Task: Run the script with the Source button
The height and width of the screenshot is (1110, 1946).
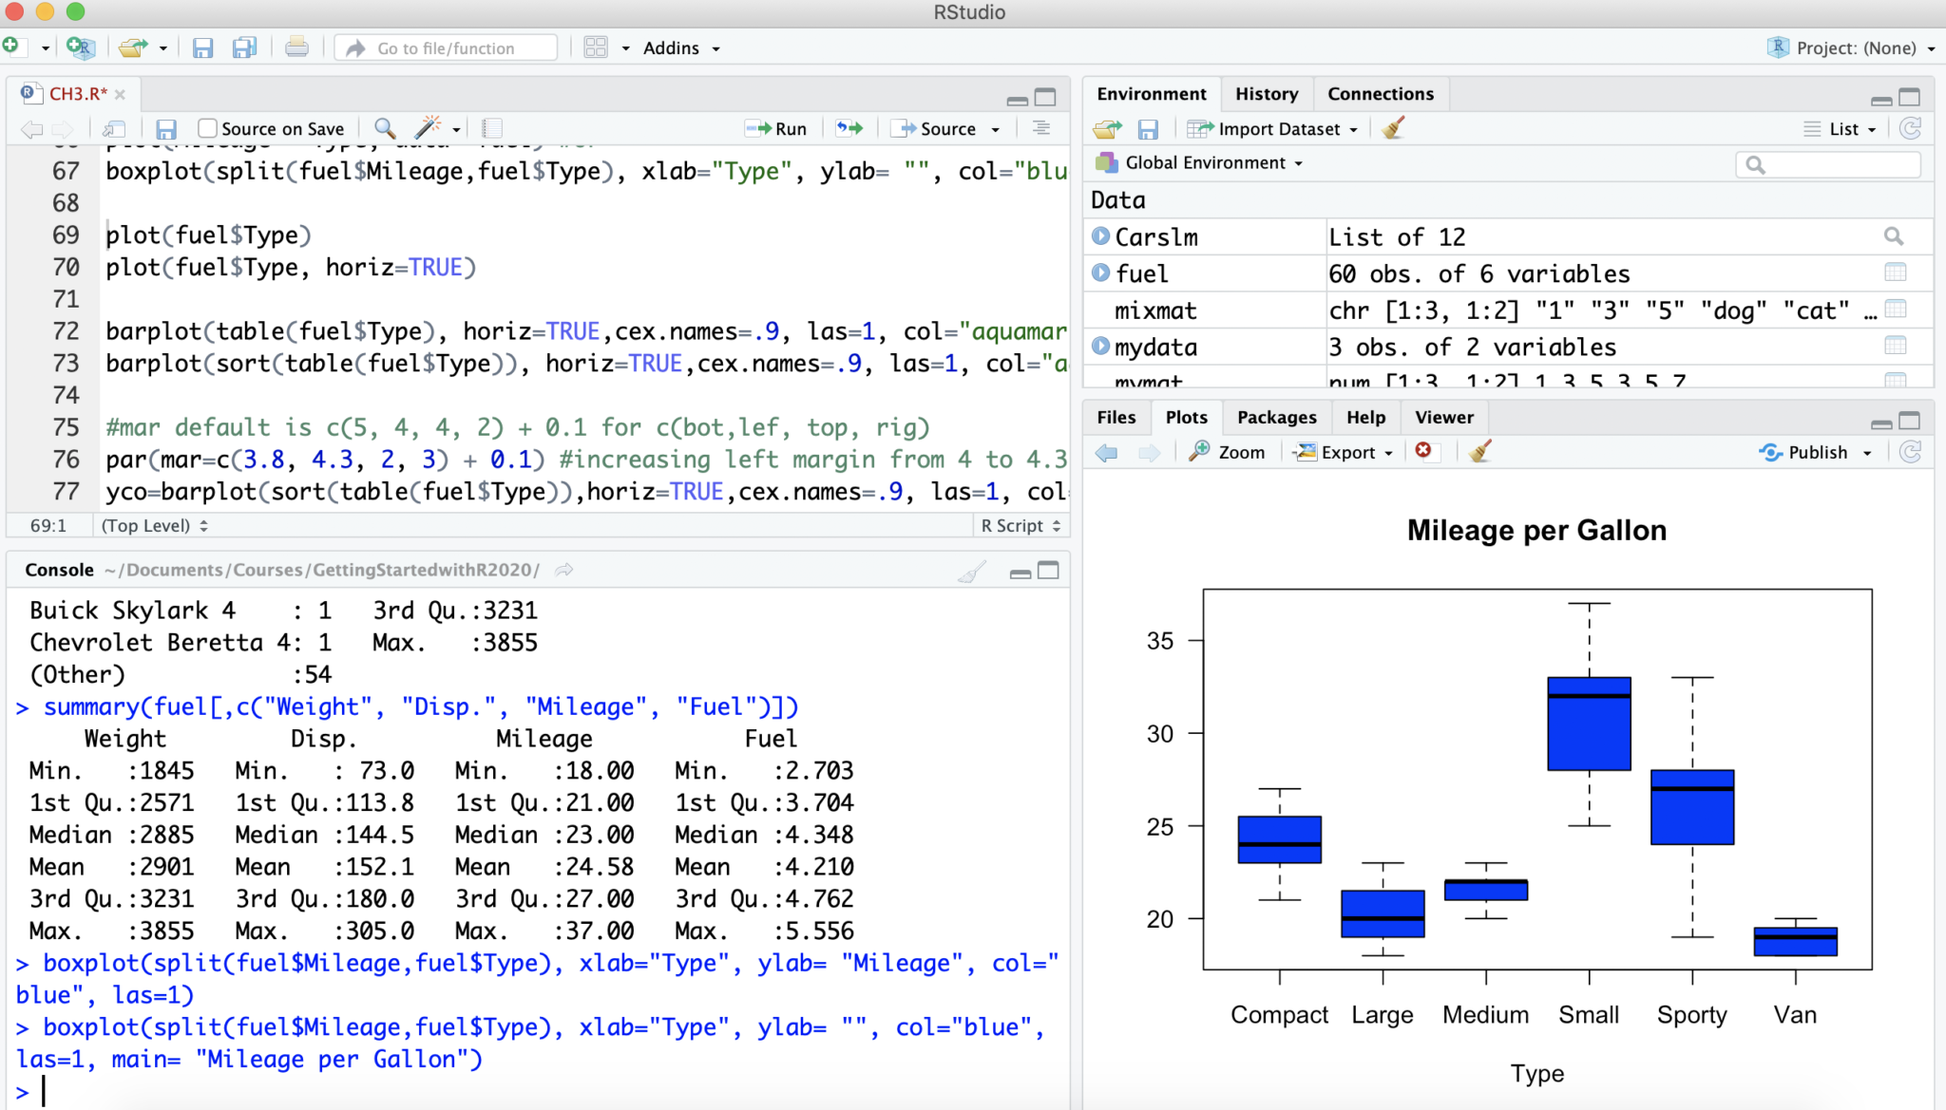Action: coord(944,128)
